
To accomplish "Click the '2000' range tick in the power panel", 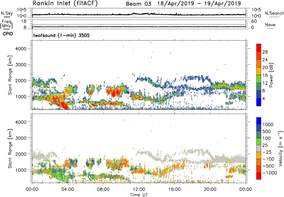I will 21,80.
